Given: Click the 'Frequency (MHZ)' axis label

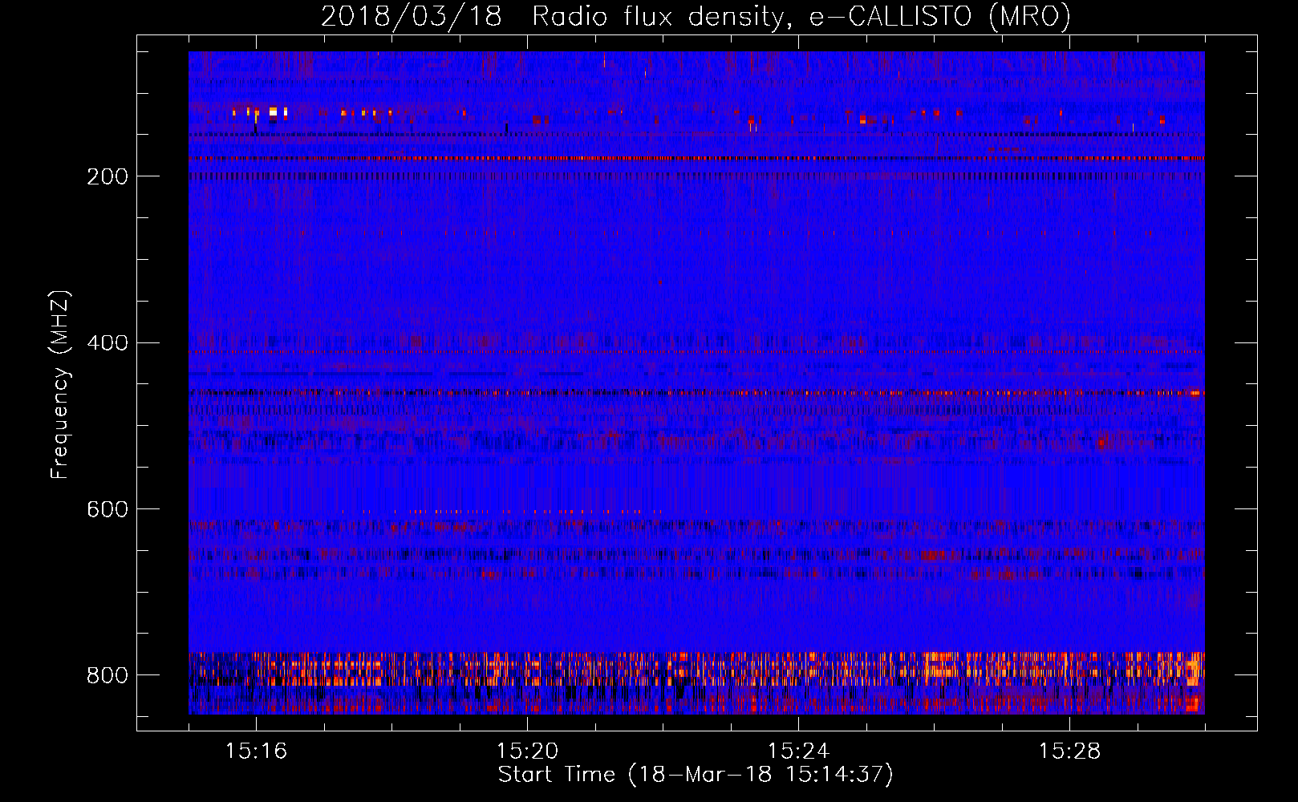Looking at the screenshot, I should [x=60, y=384].
